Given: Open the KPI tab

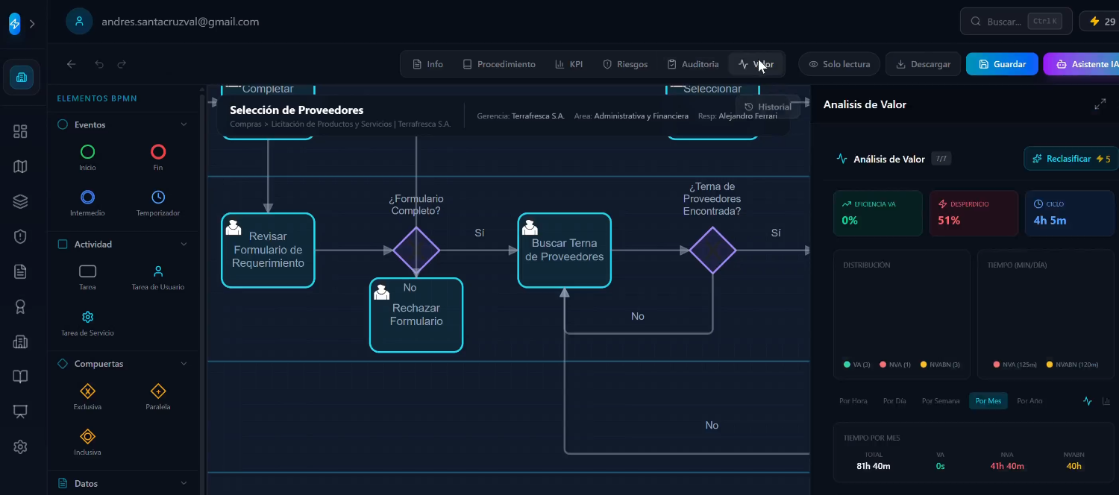Looking at the screenshot, I should pos(569,64).
